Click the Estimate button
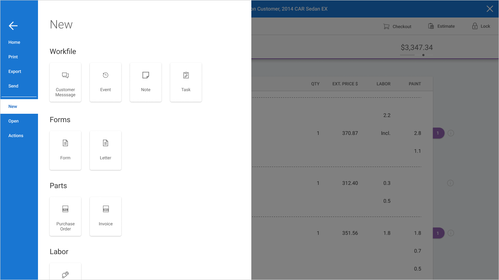Screen dimensions: 499x280 (441, 26)
